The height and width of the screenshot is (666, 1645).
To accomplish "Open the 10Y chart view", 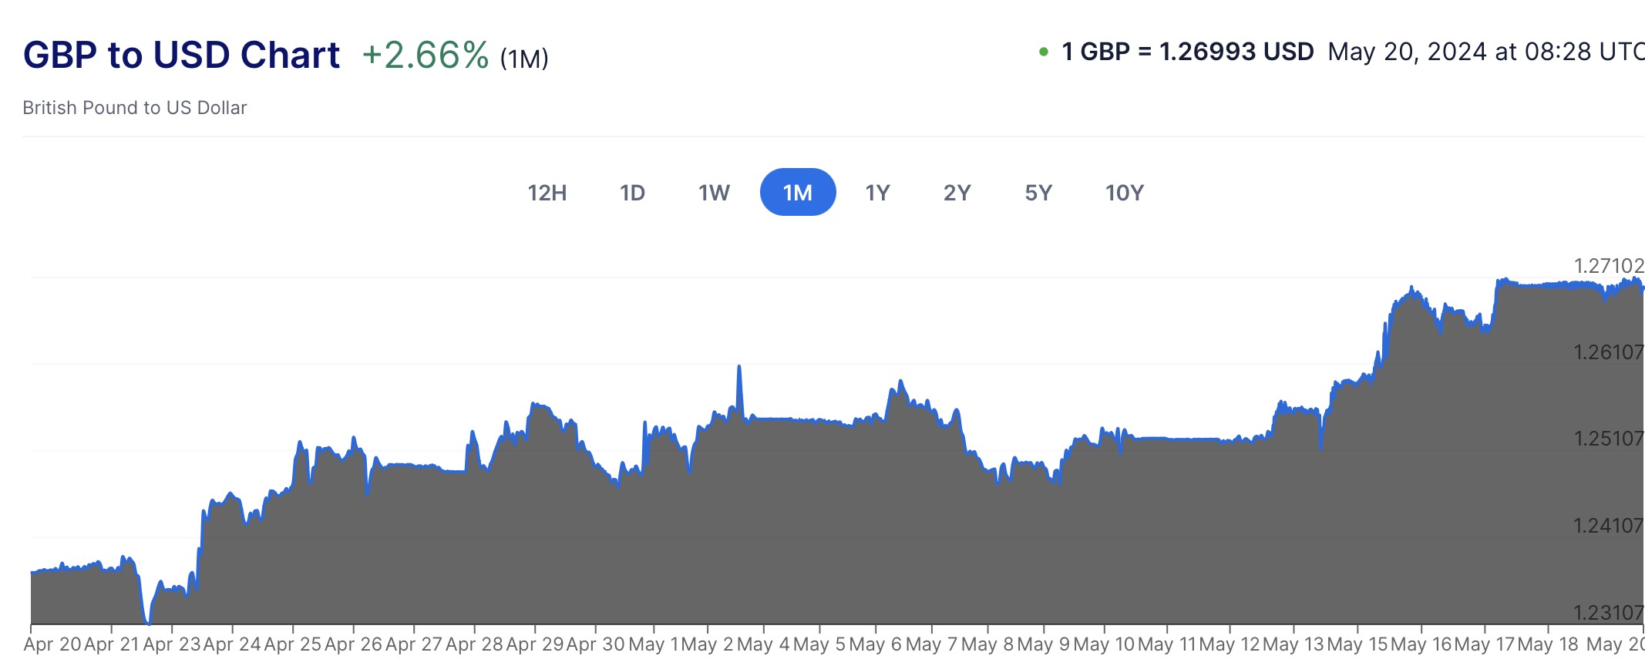I will pos(1125,193).
